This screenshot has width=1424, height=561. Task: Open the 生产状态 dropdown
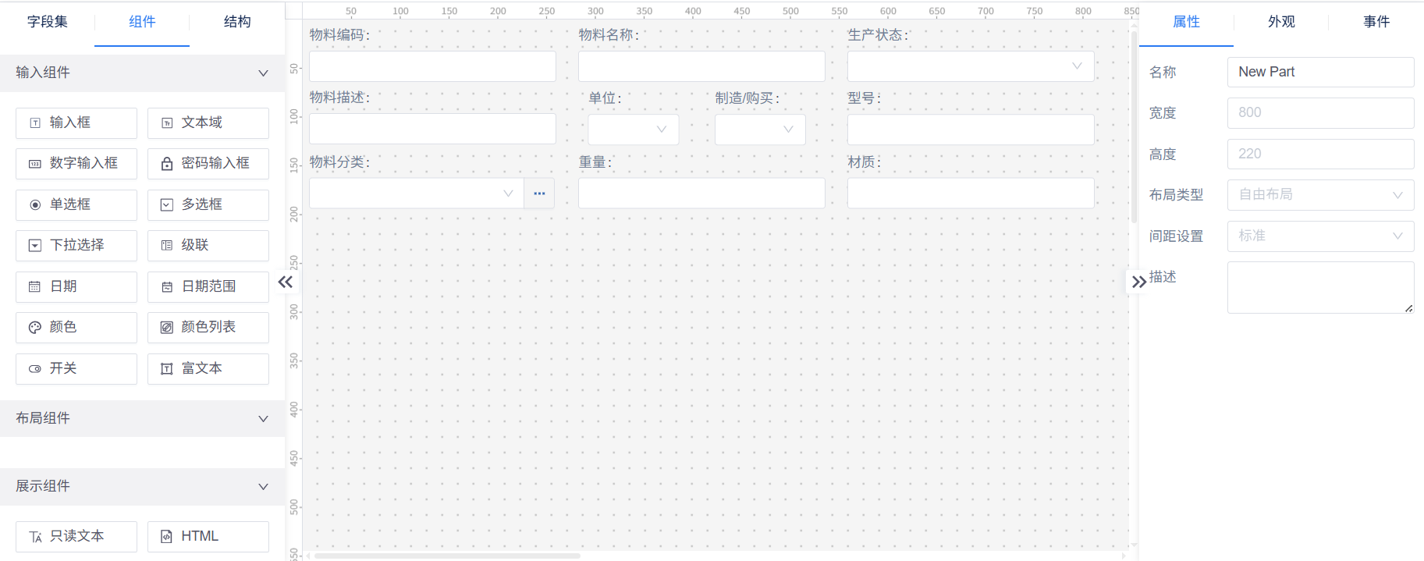[971, 66]
